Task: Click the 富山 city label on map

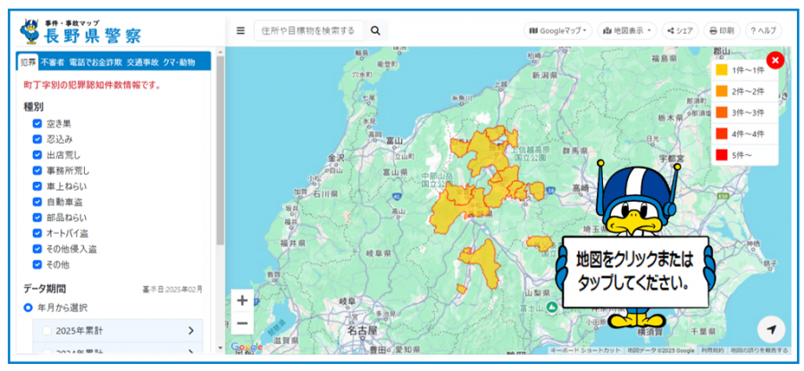Action: pyautogui.click(x=394, y=141)
